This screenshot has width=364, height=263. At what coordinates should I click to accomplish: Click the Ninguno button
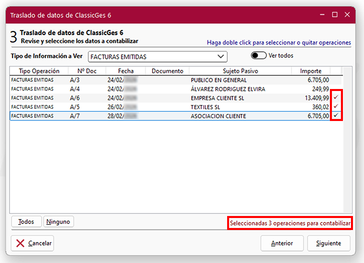click(59, 221)
